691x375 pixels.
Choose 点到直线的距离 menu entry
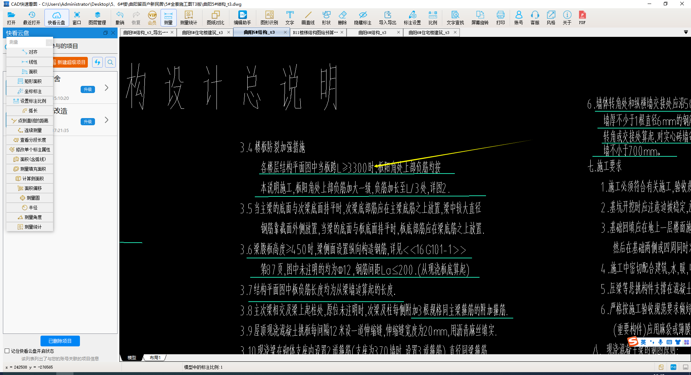(30, 121)
